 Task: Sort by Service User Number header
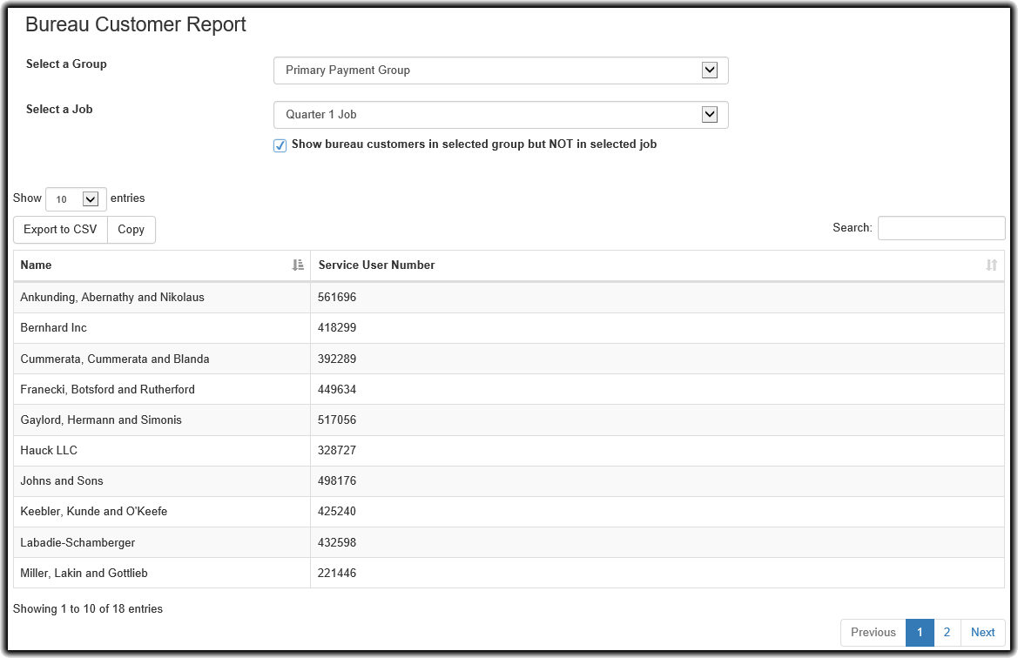(377, 265)
